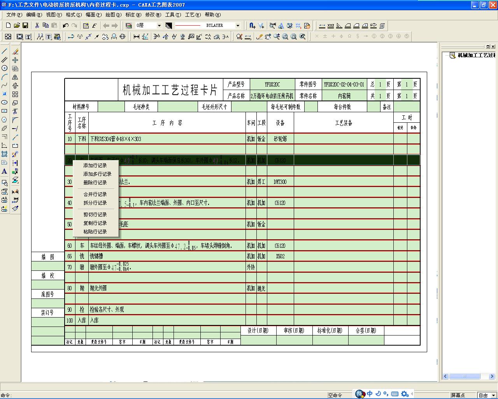
Task: Open the 标注 menu
Action: (x=133, y=15)
